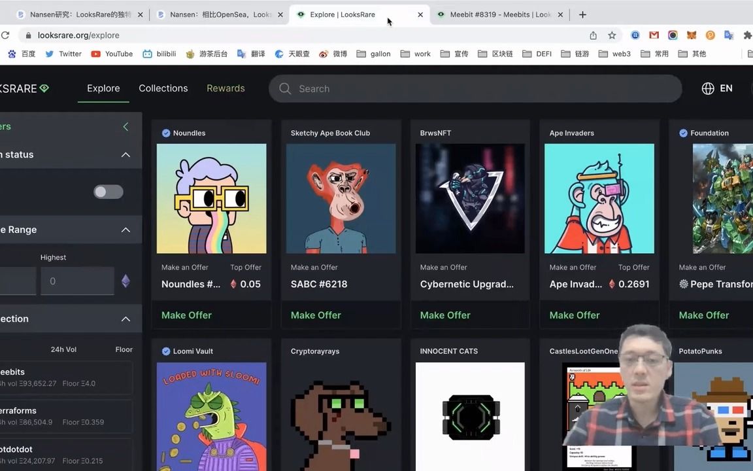753x471 pixels.
Task: Click Make Offer on Pepe Transformer card
Action: pyautogui.click(x=704, y=315)
